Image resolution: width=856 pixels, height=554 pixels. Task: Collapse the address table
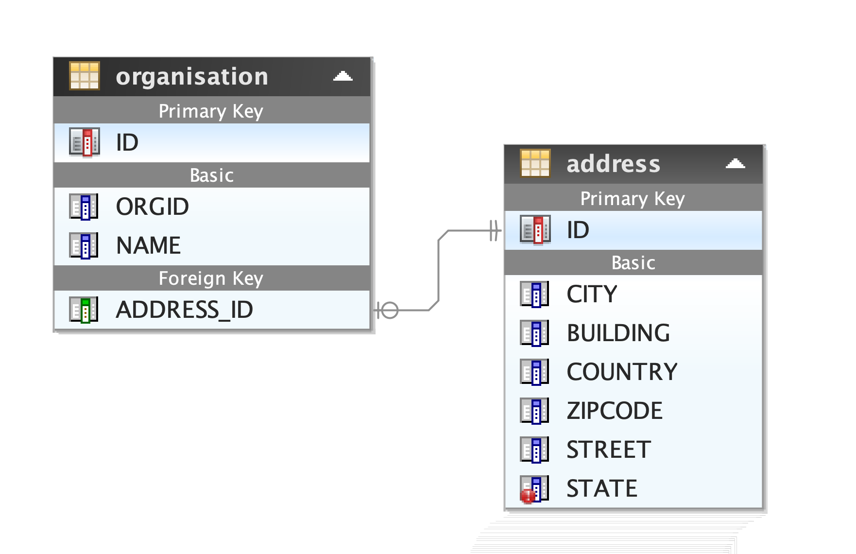[x=735, y=164]
